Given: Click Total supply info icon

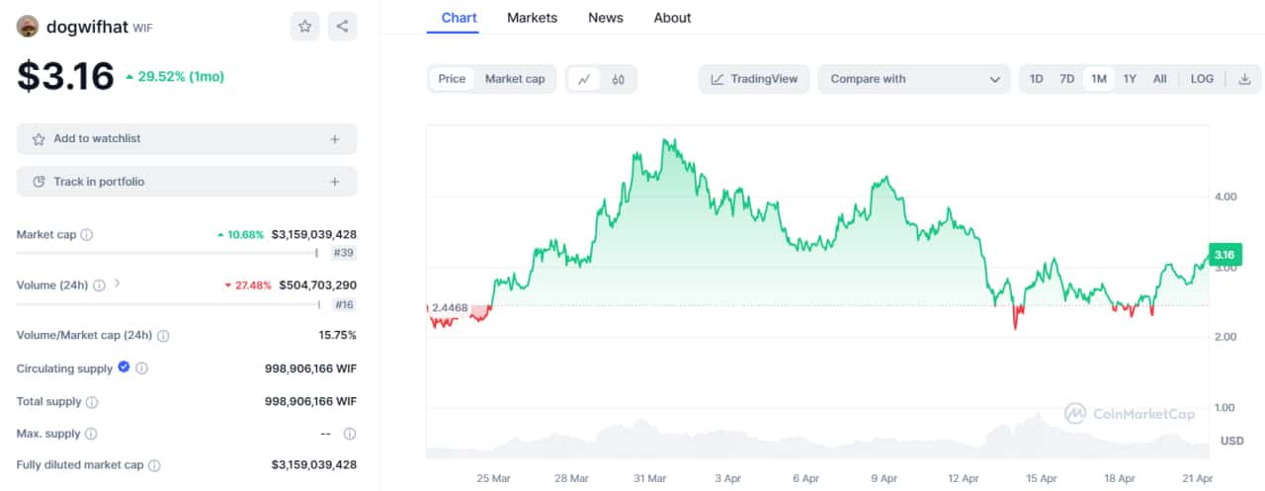Looking at the screenshot, I should pos(92,402).
